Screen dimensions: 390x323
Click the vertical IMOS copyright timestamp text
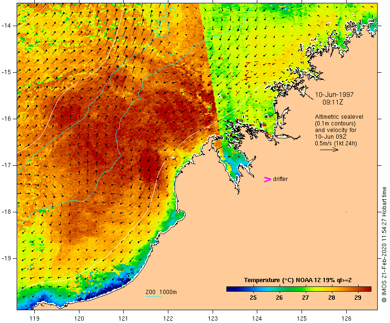point(384,245)
